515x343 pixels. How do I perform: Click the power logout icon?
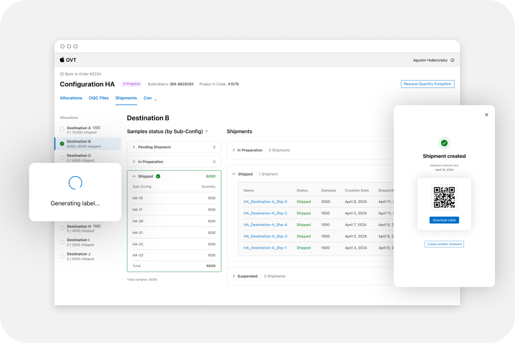453,60
